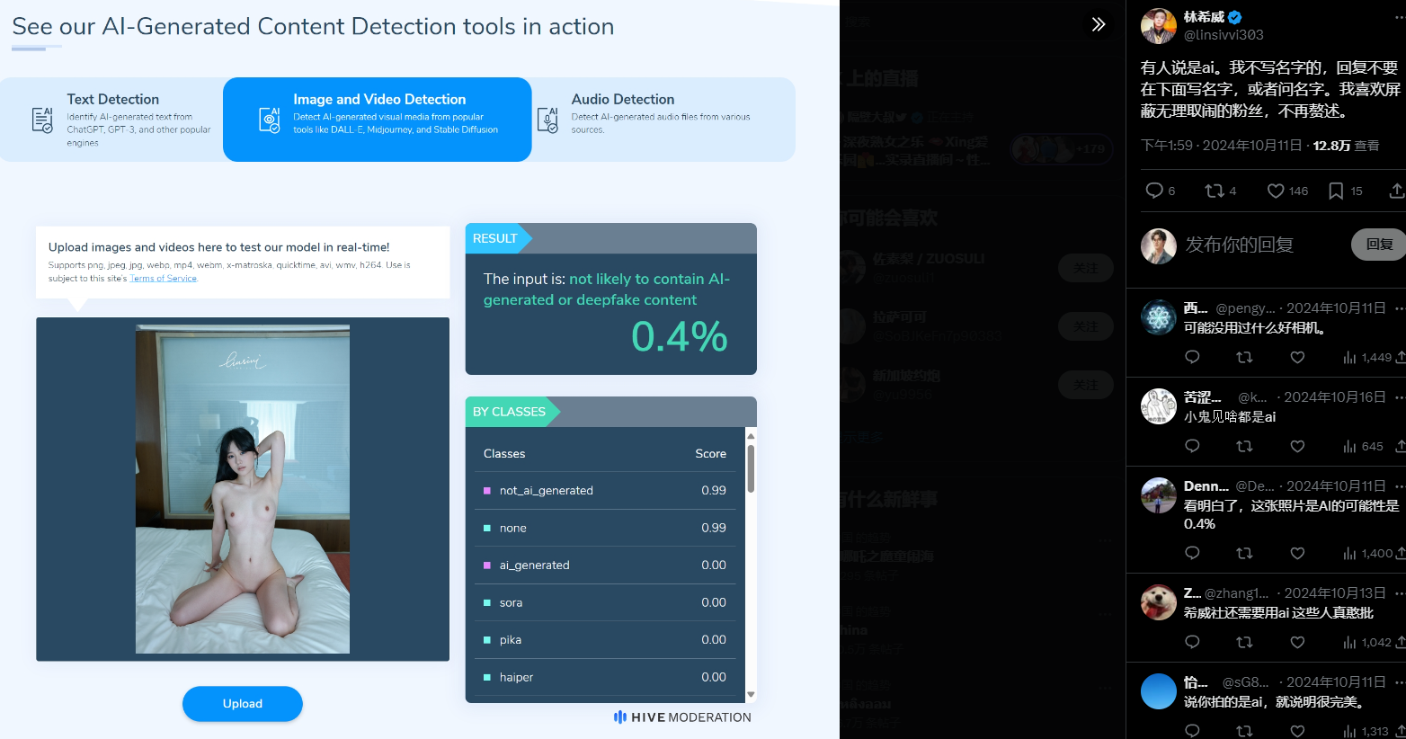Click the repost icon with count 4
This screenshot has height=739, width=1406.
pyautogui.click(x=1215, y=191)
